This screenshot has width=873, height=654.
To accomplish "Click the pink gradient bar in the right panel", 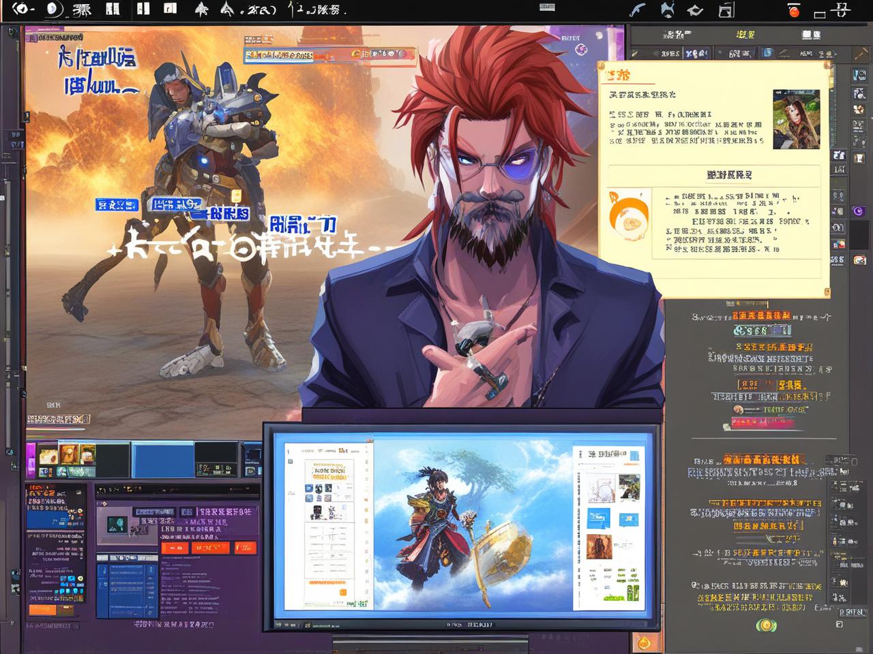I will point(763,423).
